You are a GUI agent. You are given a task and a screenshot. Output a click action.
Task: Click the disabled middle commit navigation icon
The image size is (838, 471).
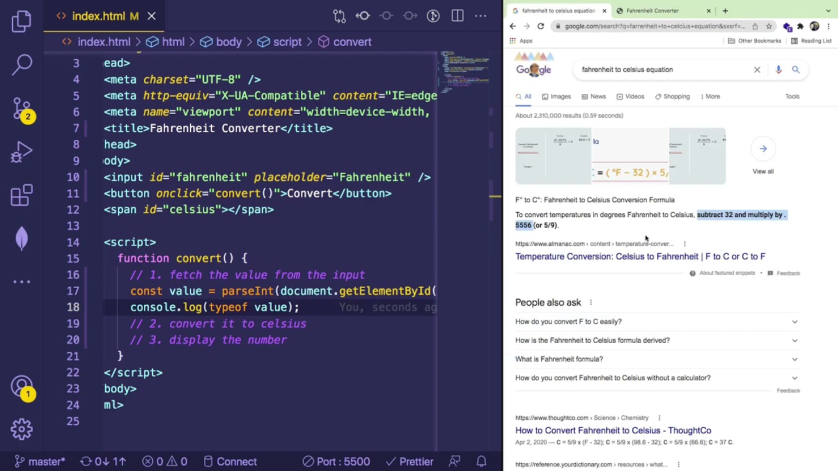(386, 16)
